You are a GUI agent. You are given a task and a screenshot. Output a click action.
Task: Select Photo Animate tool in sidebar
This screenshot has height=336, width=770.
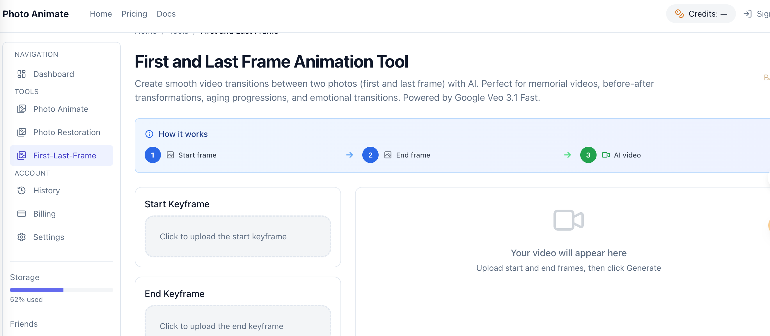point(62,109)
